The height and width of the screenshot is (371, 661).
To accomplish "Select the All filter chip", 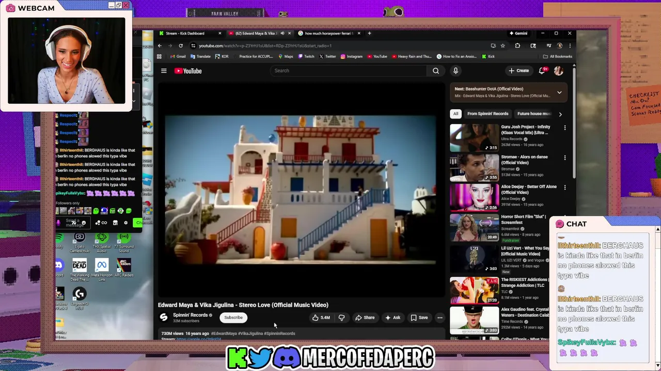I will coord(455,114).
